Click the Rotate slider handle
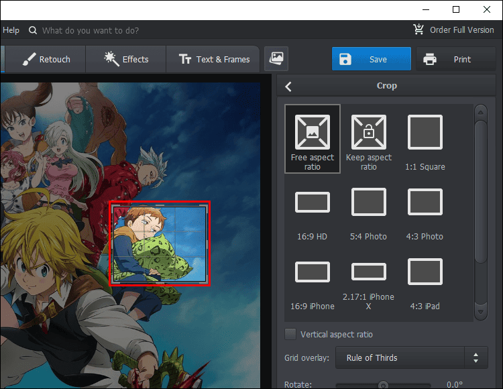Image resolution: width=503 pixels, height=389 pixels. [x=382, y=385]
